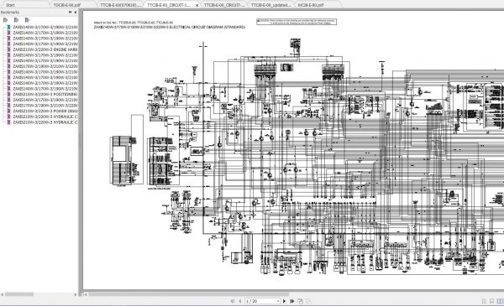
Task: Go to the first page
Action: pos(233,301)
